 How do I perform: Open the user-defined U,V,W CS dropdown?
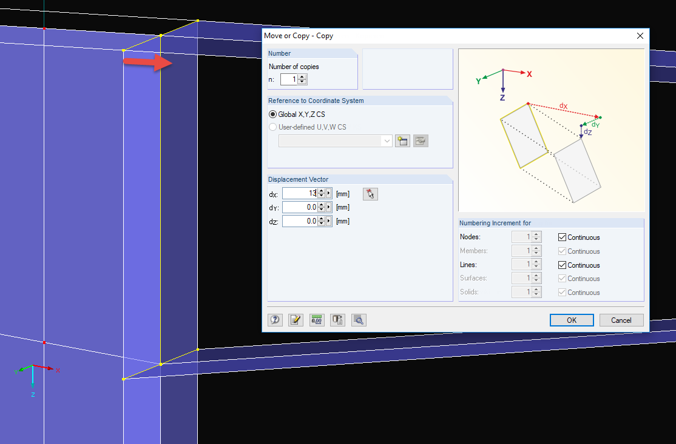(387, 141)
